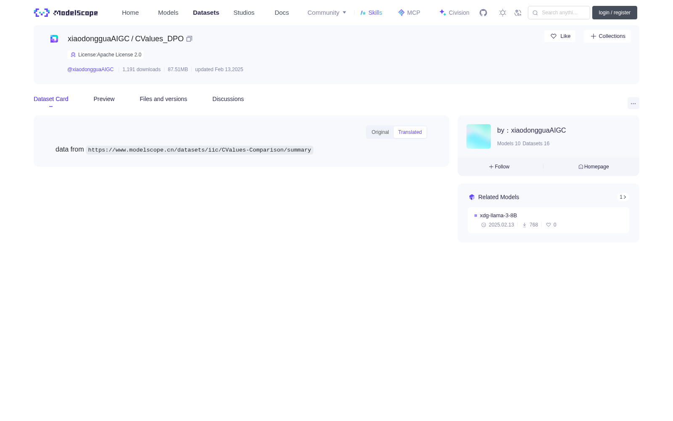
Task: Open Docs in the navigation
Action: (x=282, y=13)
